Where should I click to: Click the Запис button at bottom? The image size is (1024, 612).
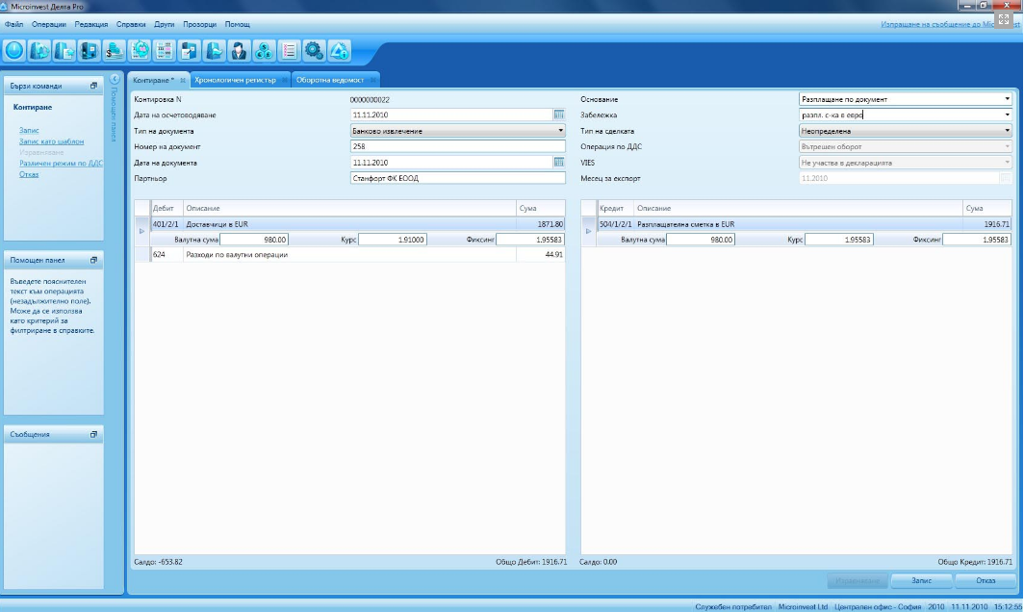(x=920, y=581)
